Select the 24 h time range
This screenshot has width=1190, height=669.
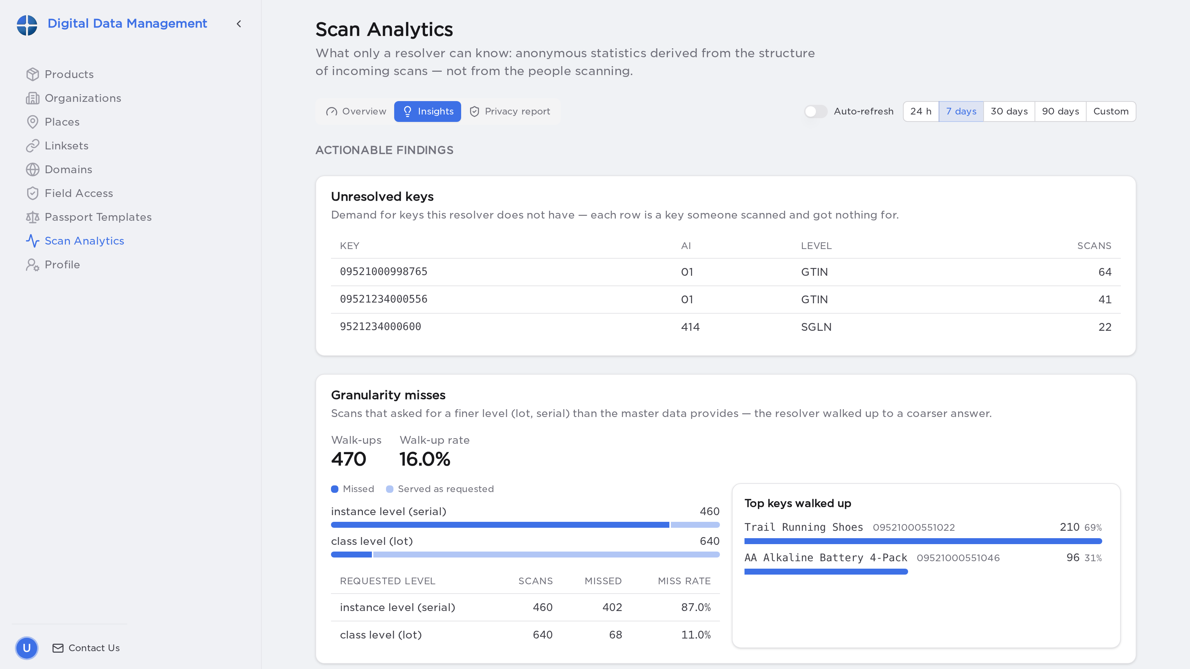[x=921, y=111]
